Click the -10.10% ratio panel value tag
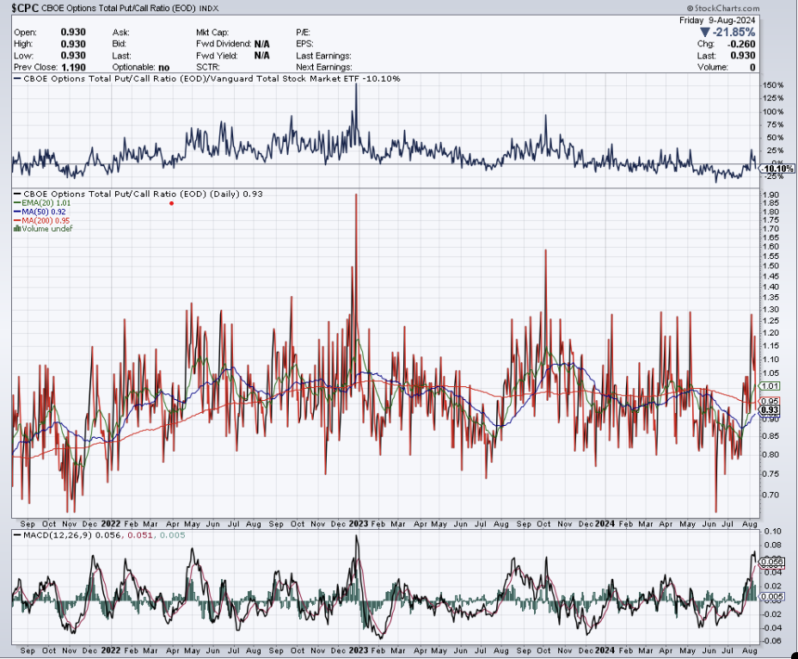Viewport: 798px width, 659px height. 777,169
